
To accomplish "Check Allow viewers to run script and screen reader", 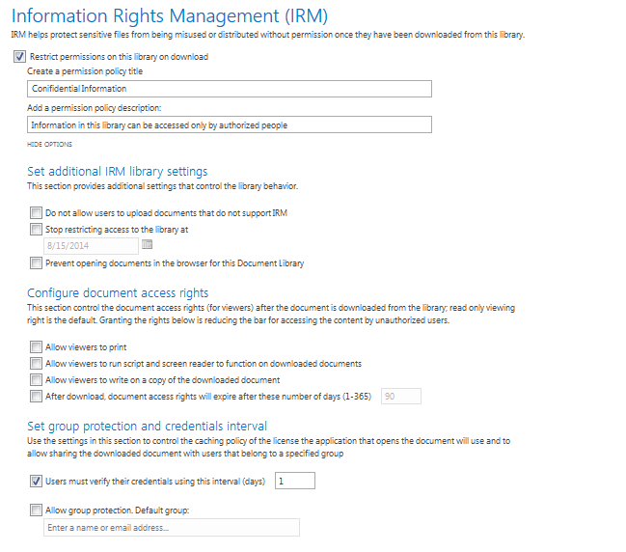I will pyautogui.click(x=36, y=363).
